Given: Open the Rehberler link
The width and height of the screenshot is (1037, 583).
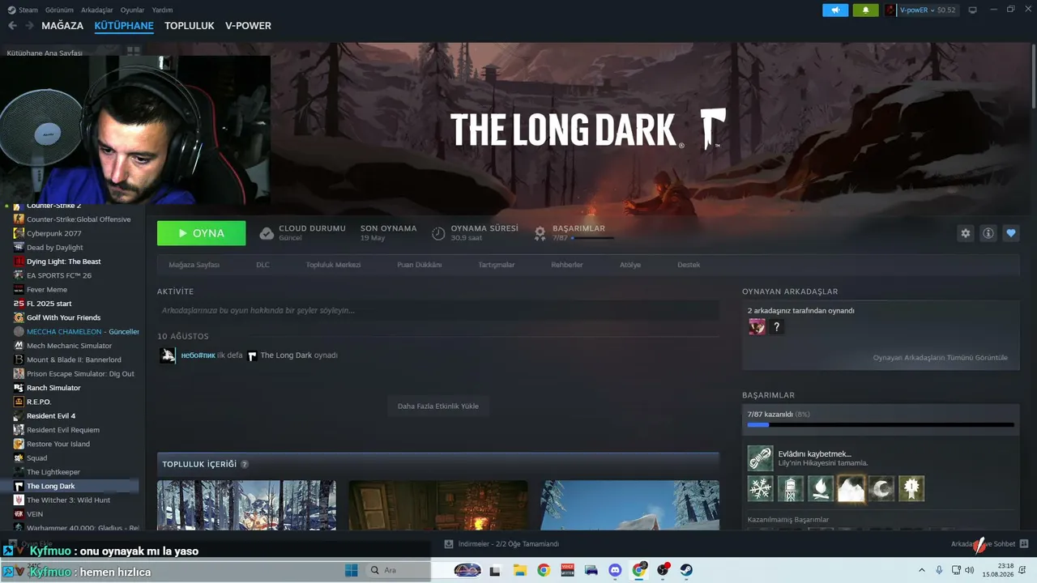Looking at the screenshot, I should point(566,265).
